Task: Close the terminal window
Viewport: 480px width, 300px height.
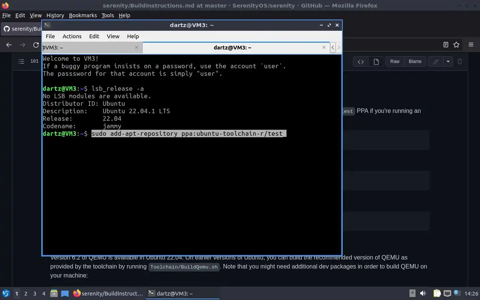Action: click(x=337, y=25)
